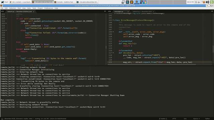Open the Project menu
The height and width of the screenshot is (120, 214).
[x=40, y=8]
